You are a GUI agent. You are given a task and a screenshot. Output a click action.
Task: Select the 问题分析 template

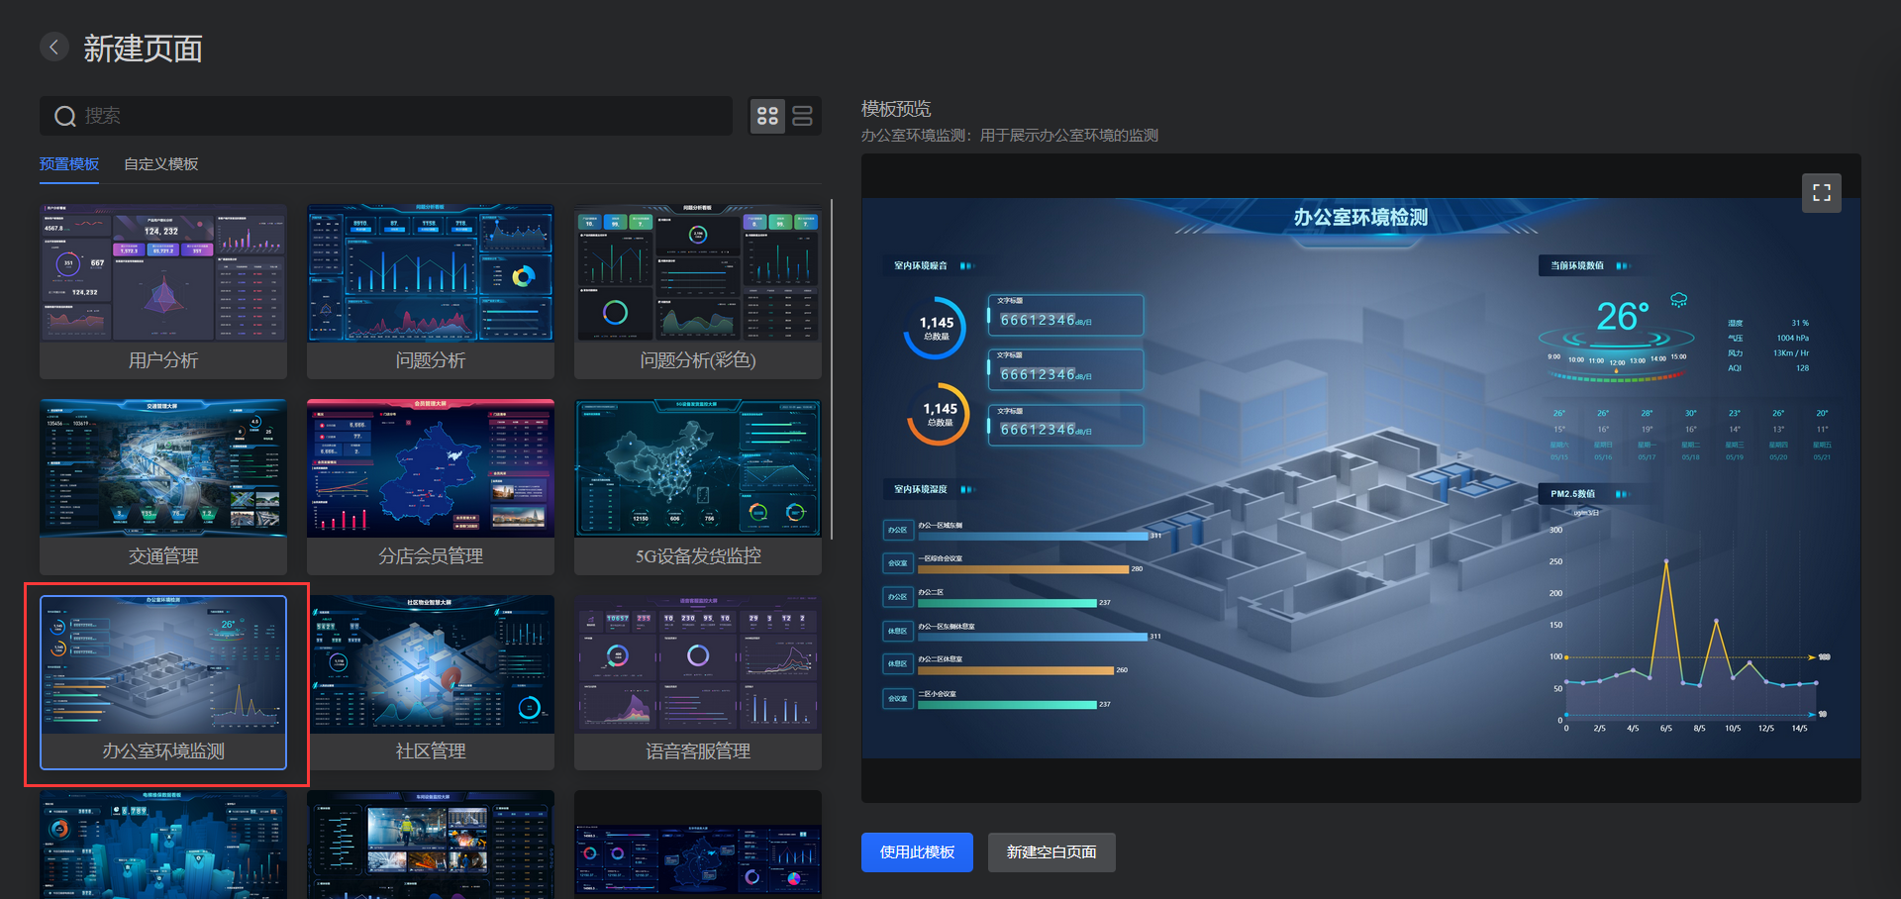point(431,291)
